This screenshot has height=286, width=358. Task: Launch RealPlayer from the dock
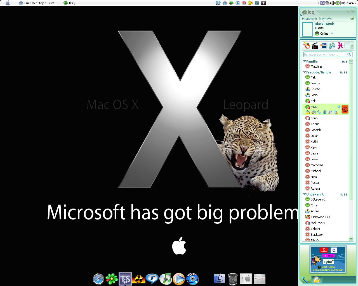(x=152, y=279)
